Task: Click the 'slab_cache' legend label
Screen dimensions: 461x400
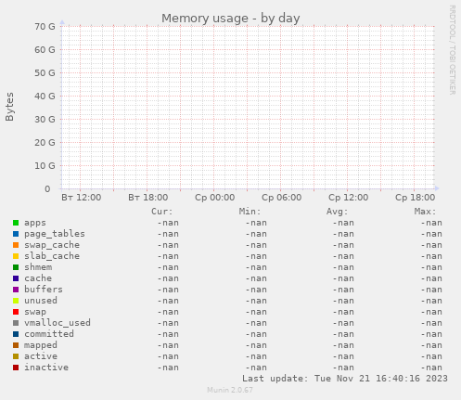Action: tap(52, 256)
